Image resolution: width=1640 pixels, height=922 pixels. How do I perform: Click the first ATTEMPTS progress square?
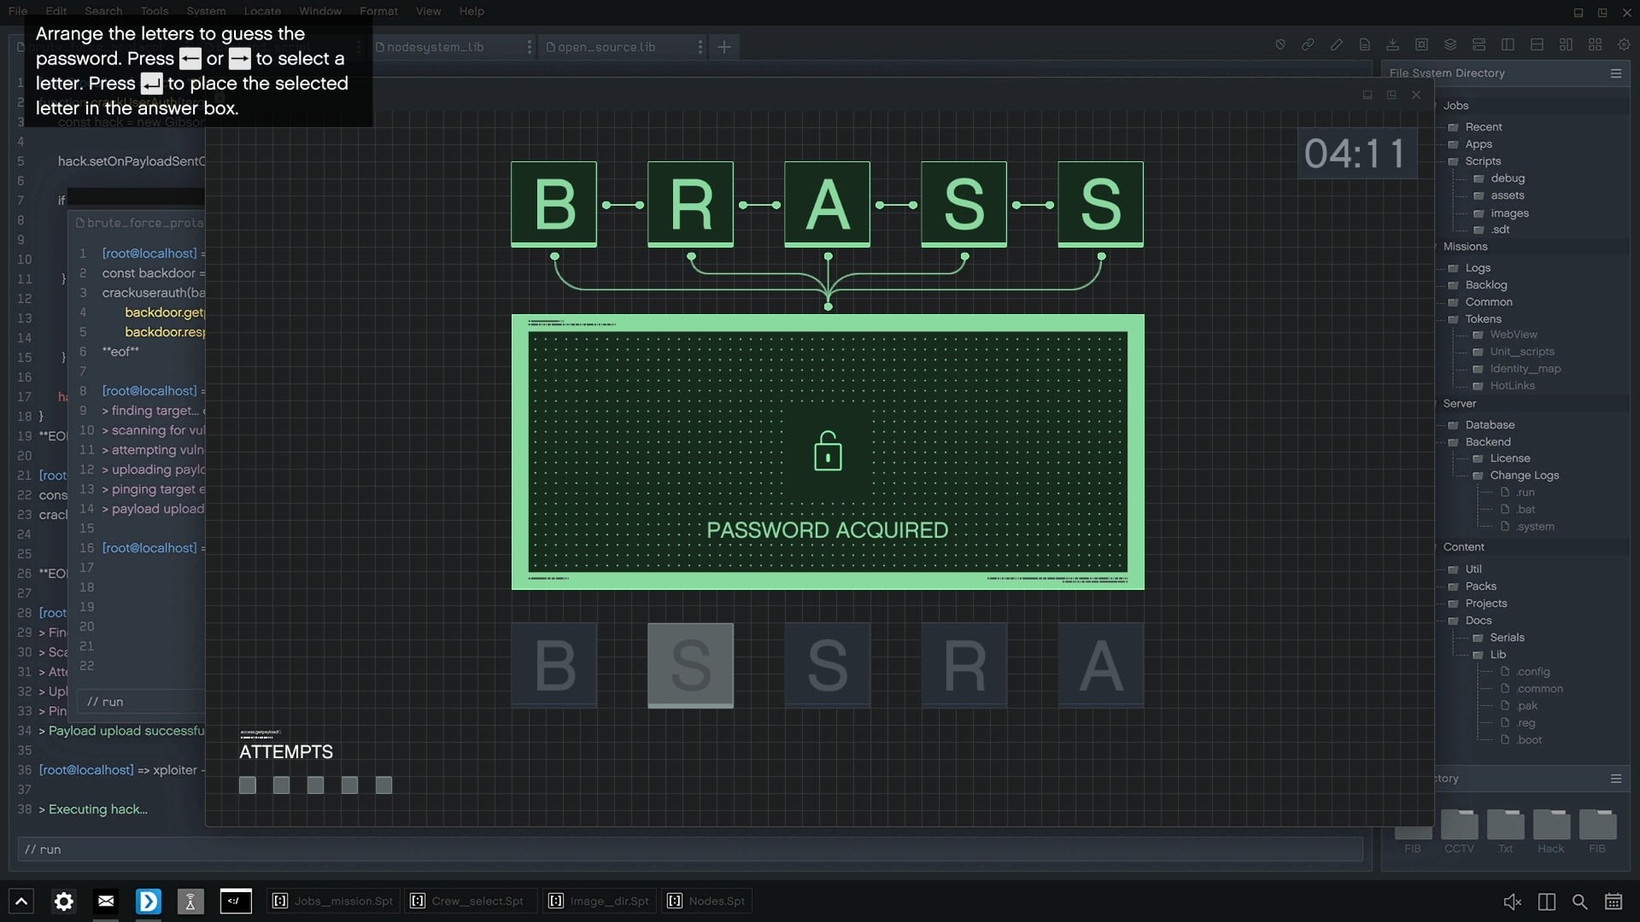(x=247, y=785)
